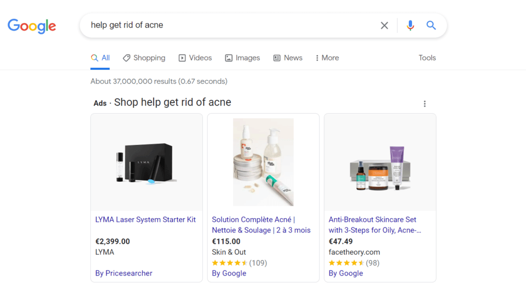Switch to the Images tab
The image size is (526, 293).
click(242, 58)
